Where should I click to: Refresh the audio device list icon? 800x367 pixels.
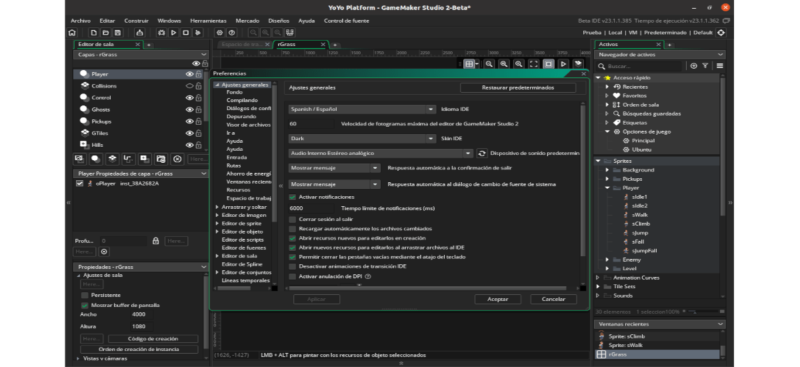(482, 153)
